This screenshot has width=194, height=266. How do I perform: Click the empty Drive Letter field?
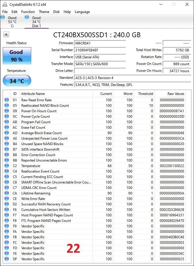tap(100, 71)
